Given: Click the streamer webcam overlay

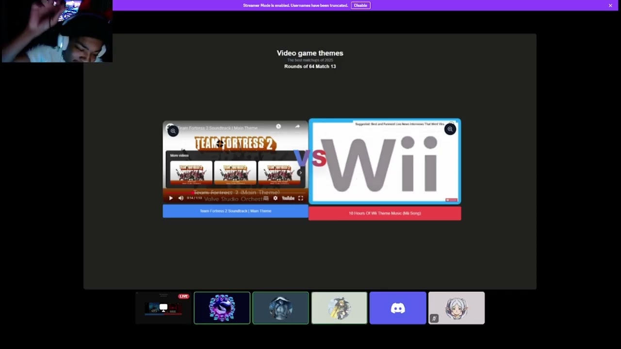Looking at the screenshot, I should (x=56, y=31).
